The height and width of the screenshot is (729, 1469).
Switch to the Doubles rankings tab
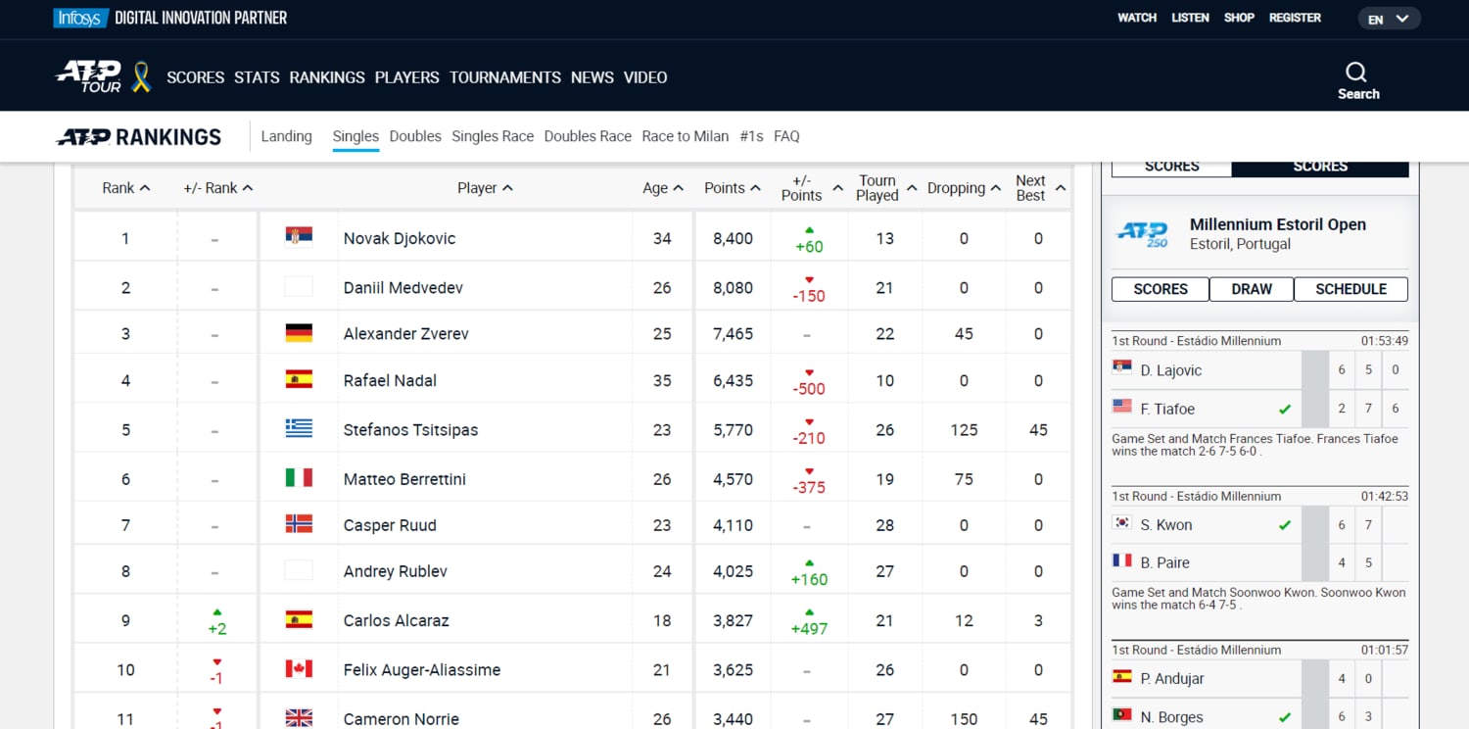point(415,136)
